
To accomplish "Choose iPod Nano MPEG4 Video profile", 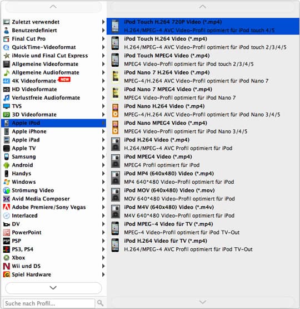I will click(203, 127).
